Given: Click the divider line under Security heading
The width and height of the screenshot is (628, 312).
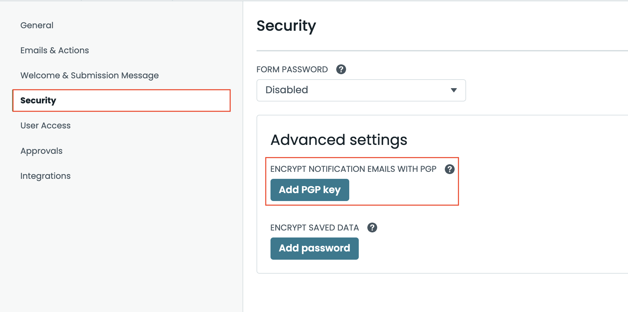Looking at the screenshot, I should [x=441, y=51].
